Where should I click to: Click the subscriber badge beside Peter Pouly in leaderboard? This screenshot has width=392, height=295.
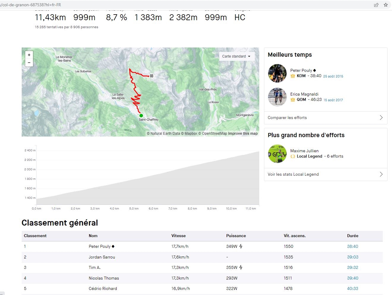tap(113, 246)
